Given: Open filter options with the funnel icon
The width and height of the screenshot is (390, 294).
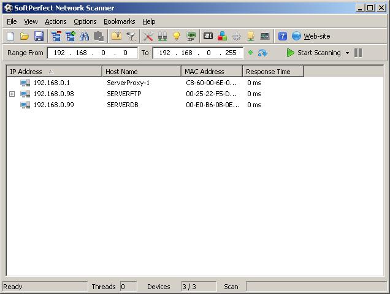Looking at the screenshot, I should [131, 36].
